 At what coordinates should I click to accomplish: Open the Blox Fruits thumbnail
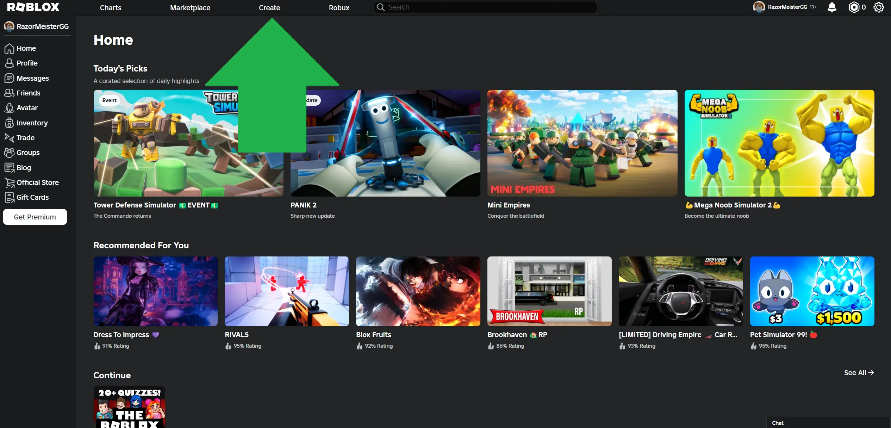click(418, 291)
